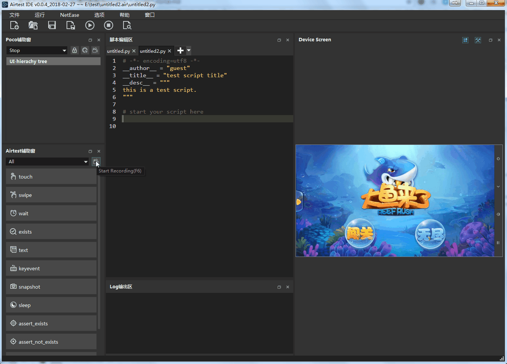Add a new script tab with plus icon

tap(180, 50)
